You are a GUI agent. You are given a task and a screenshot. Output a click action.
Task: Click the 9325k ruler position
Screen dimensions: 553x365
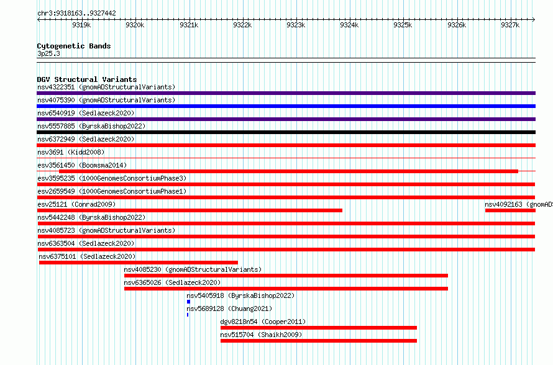(x=403, y=25)
